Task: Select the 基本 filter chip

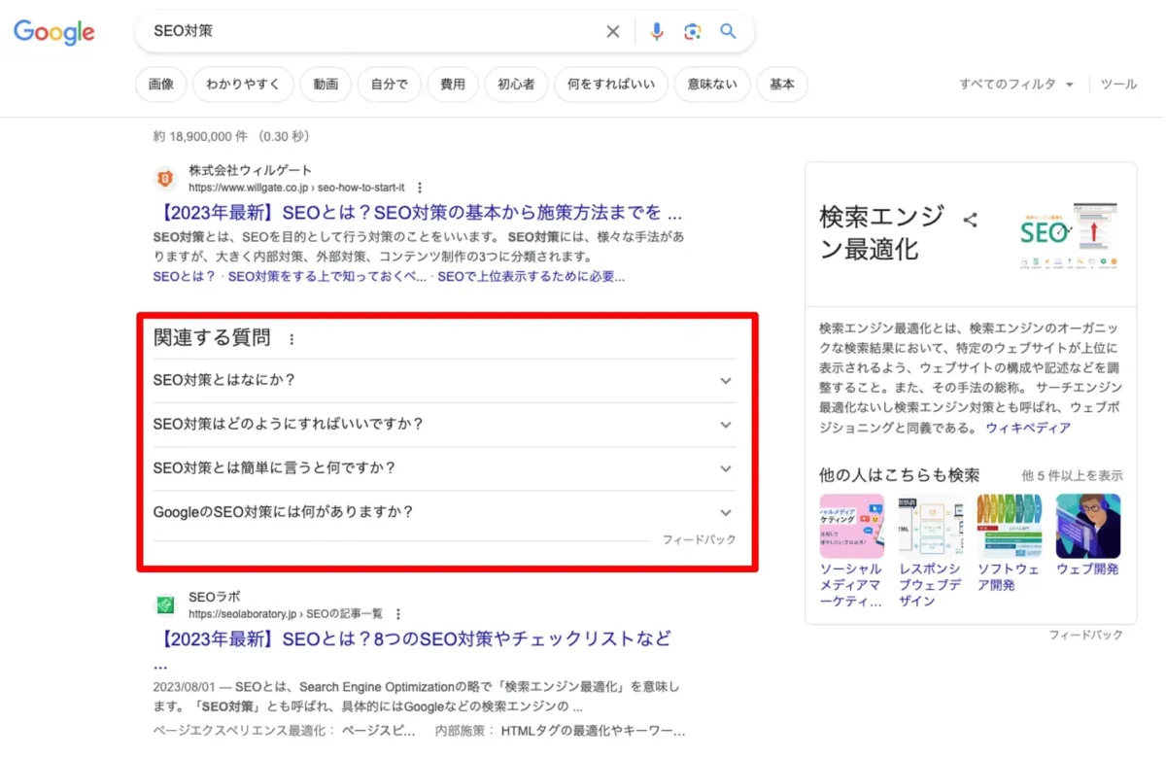Action: (782, 85)
